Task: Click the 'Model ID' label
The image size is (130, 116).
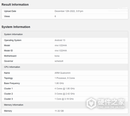Action: tap(8, 51)
